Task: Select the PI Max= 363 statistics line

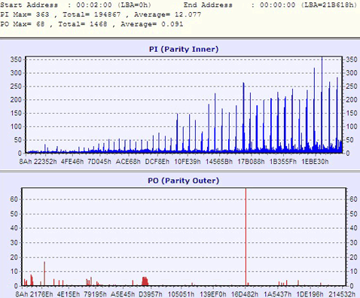Action: click(x=101, y=14)
